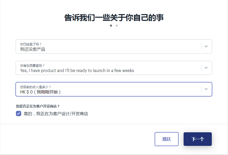228x155 pixels.
Task: Click the selected value 我还没卖产品
Action: [x=33, y=49]
